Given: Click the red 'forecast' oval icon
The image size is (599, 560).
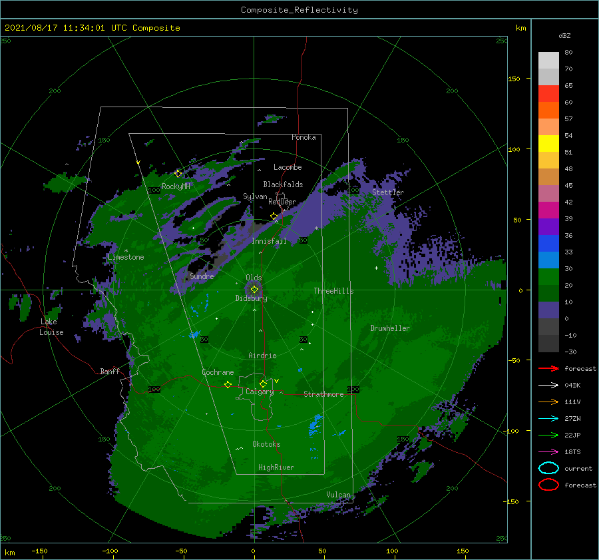Looking at the screenshot, I should tap(548, 485).
